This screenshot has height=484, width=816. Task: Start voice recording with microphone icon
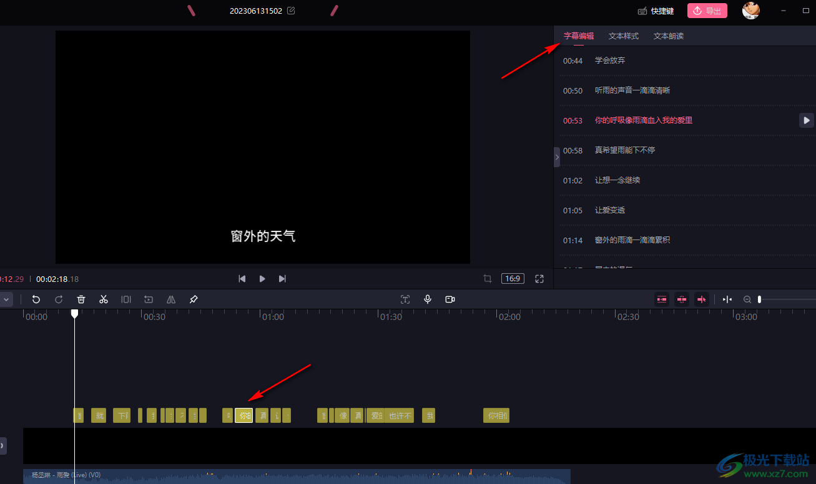click(x=428, y=299)
